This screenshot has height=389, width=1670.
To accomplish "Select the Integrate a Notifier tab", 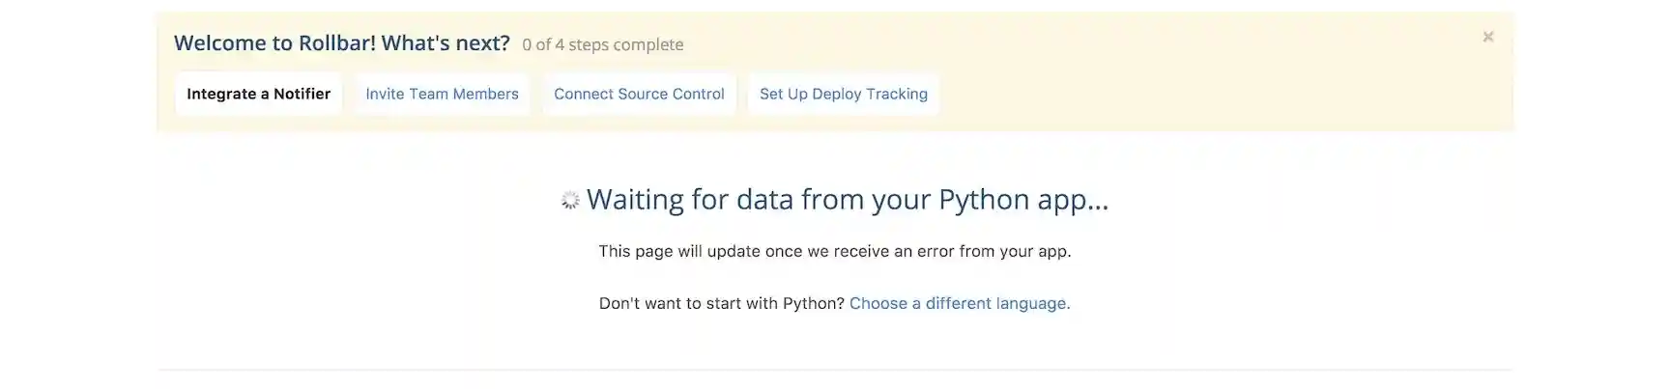I will click(258, 94).
